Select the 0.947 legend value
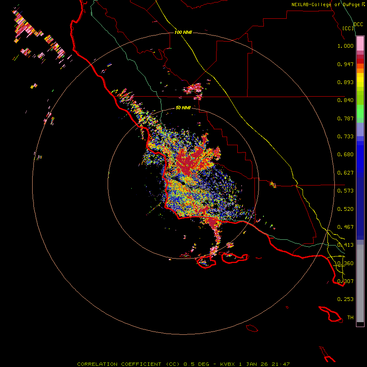Image resolution: width=367 pixels, height=367 pixels. pyautogui.click(x=345, y=64)
